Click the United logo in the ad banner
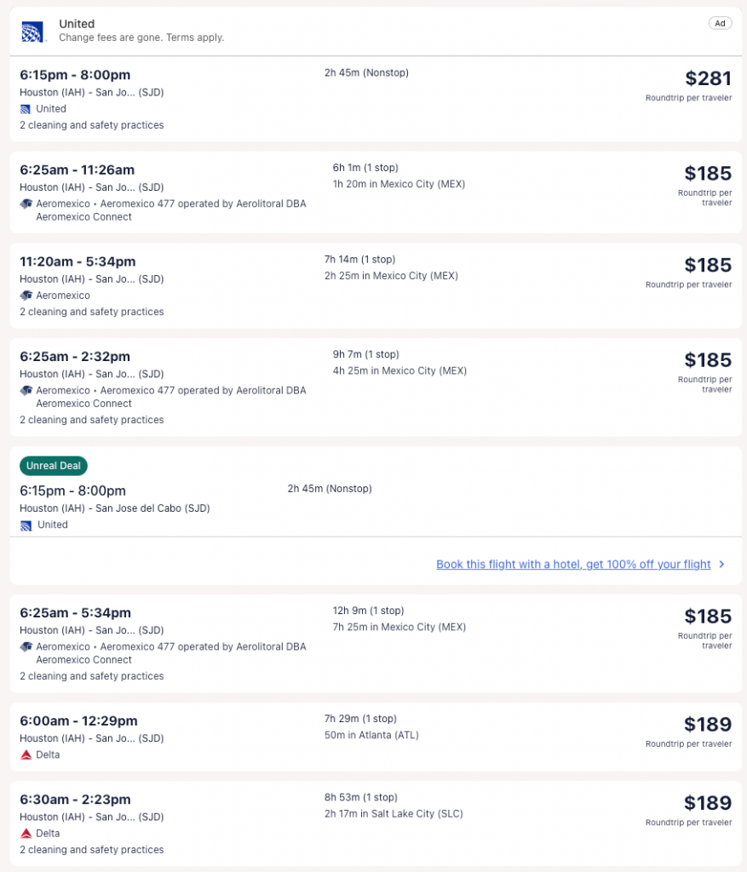The image size is (747, 872). click(32, 31)
